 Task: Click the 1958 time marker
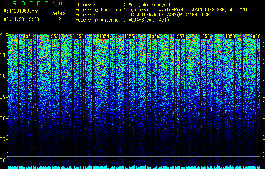pos(205,36)
